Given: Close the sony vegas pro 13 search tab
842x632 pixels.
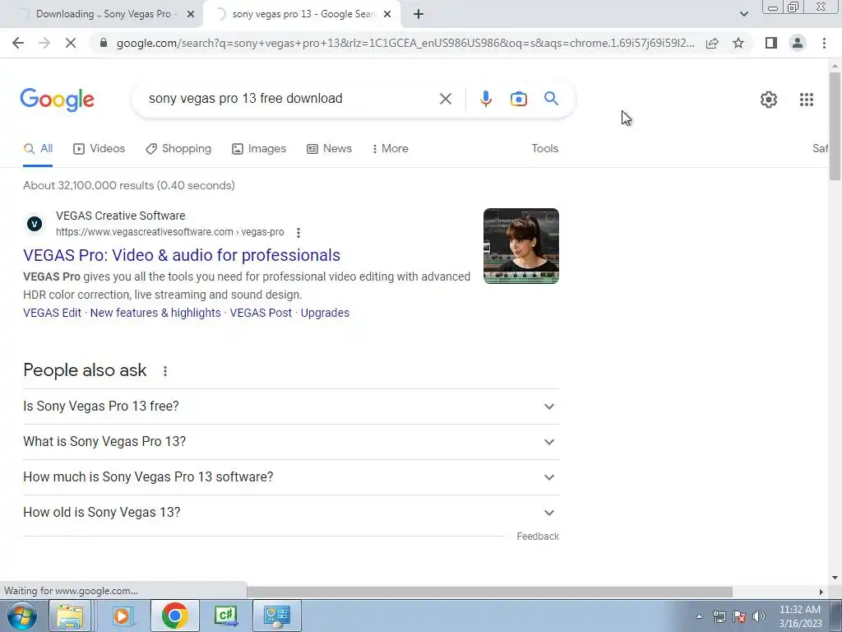Looking at the screenshot, I should 387,15.
